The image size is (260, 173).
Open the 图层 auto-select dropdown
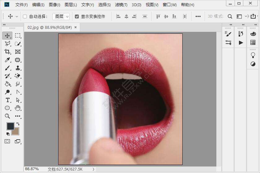click(x=61, y=16)
